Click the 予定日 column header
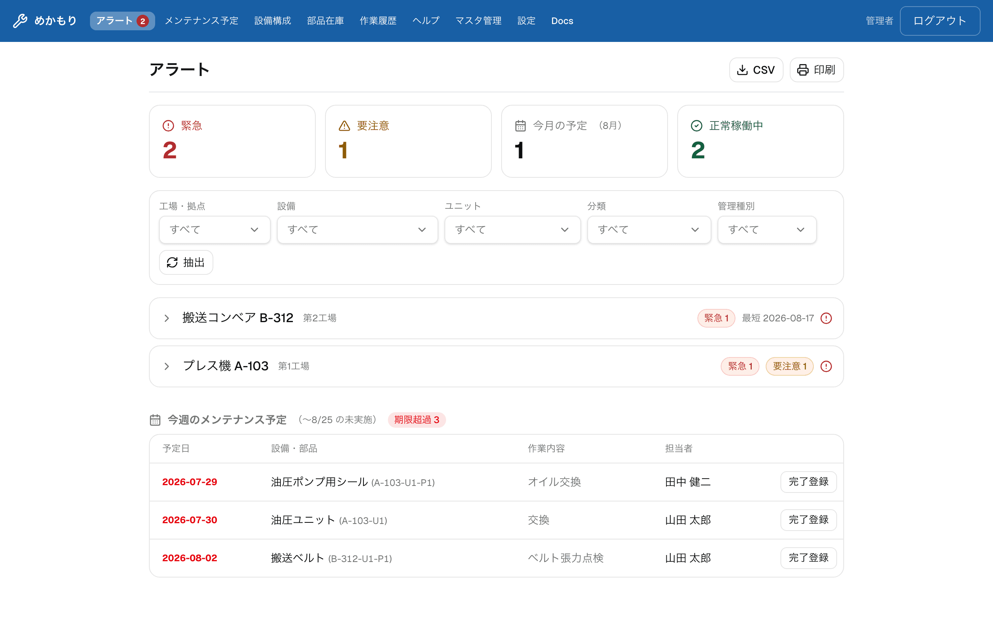Viewport: 993px width, 621px height. (176, 449)
